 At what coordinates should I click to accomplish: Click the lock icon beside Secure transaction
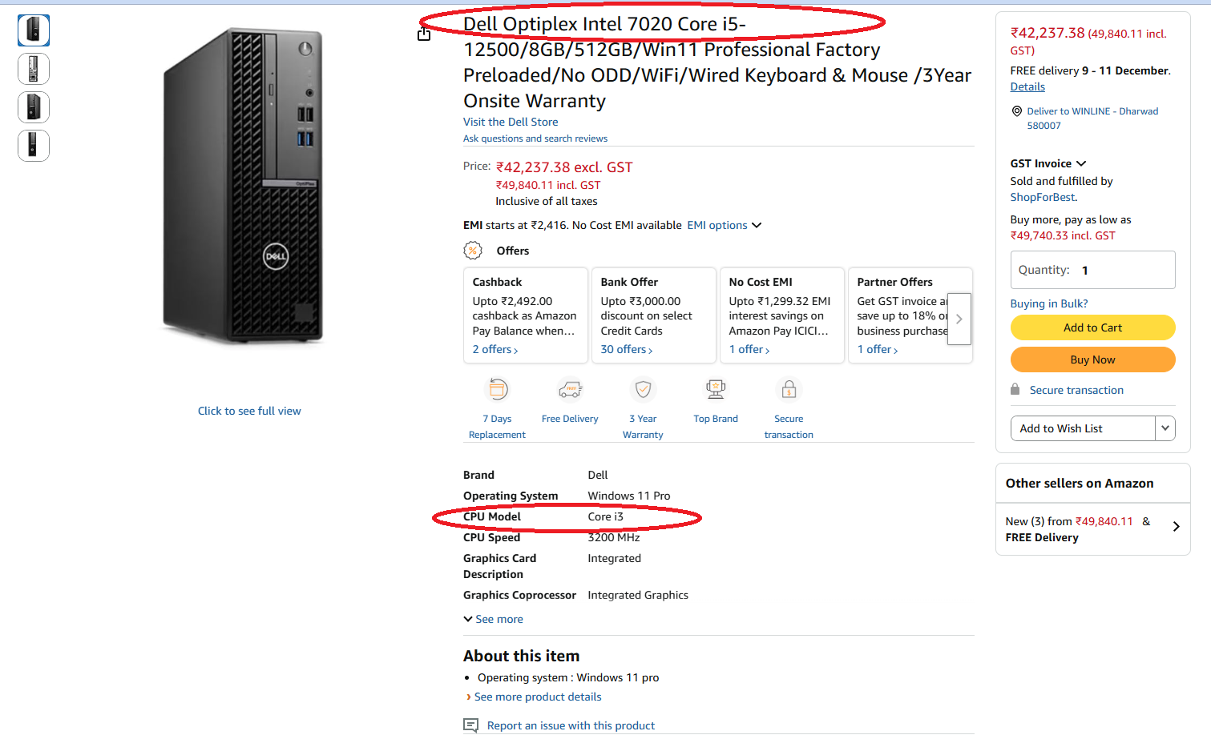point(1015,389)
